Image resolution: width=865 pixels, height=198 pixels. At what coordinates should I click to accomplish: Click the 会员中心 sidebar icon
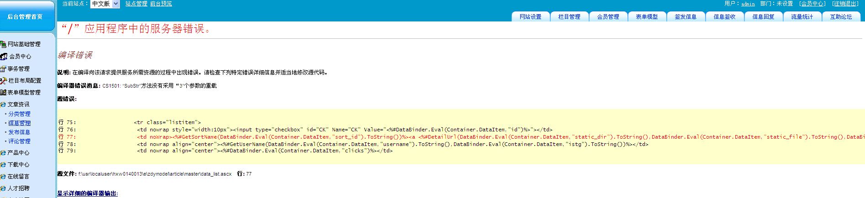pyautogui.click(x=4, y=57)
